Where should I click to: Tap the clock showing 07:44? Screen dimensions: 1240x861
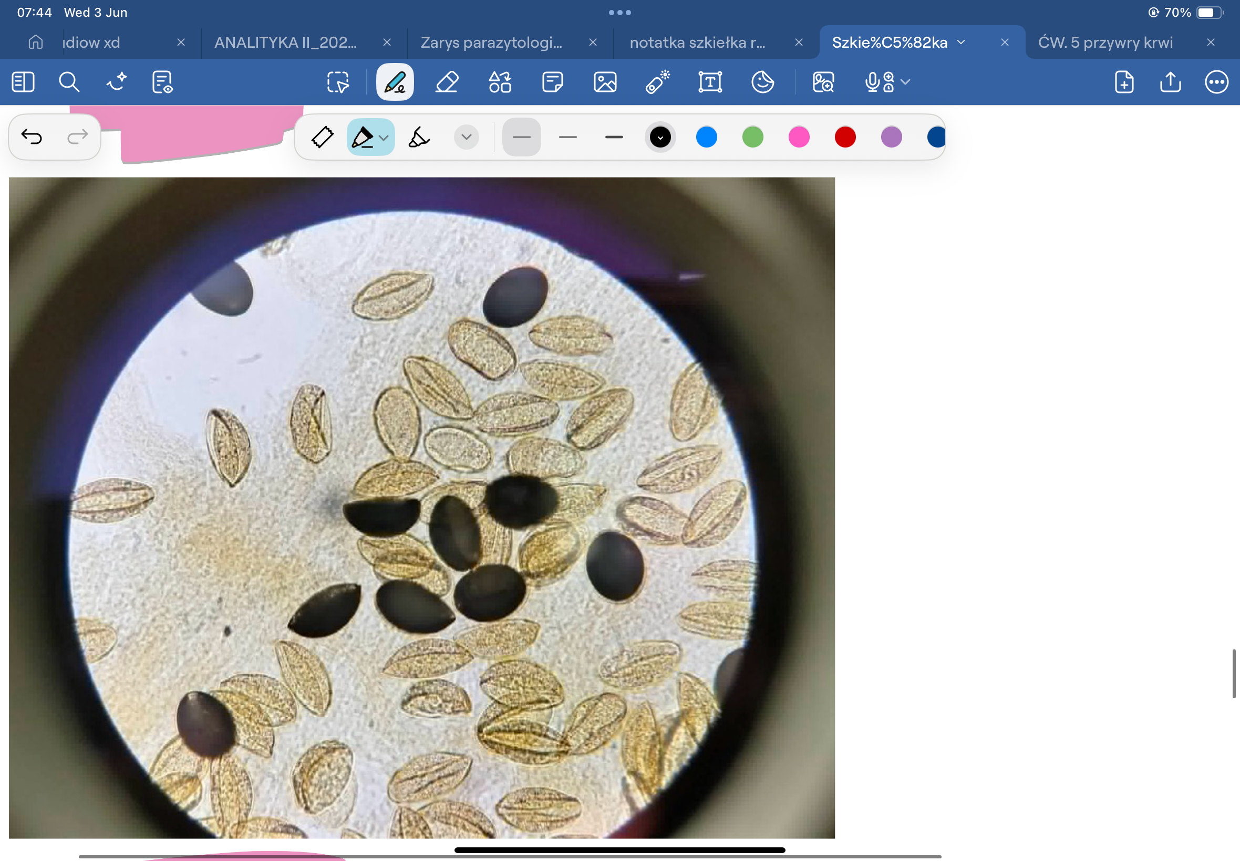[x=35, y=13]
